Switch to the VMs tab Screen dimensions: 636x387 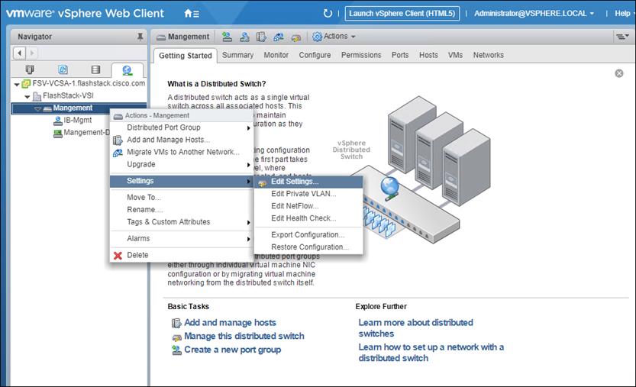(456, 55)
